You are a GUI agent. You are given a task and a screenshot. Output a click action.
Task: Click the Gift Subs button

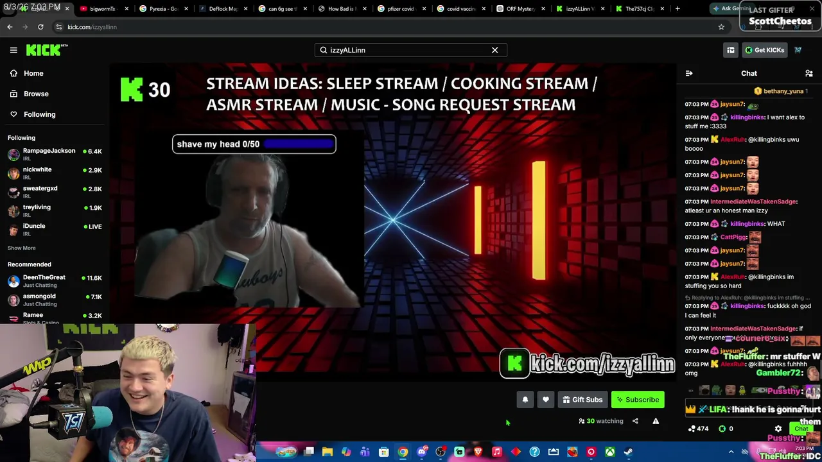[x=582, y=400]
